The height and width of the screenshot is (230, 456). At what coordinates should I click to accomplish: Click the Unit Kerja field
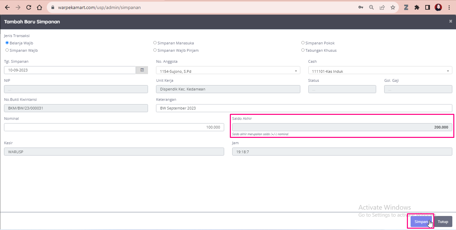pos(228,89)
